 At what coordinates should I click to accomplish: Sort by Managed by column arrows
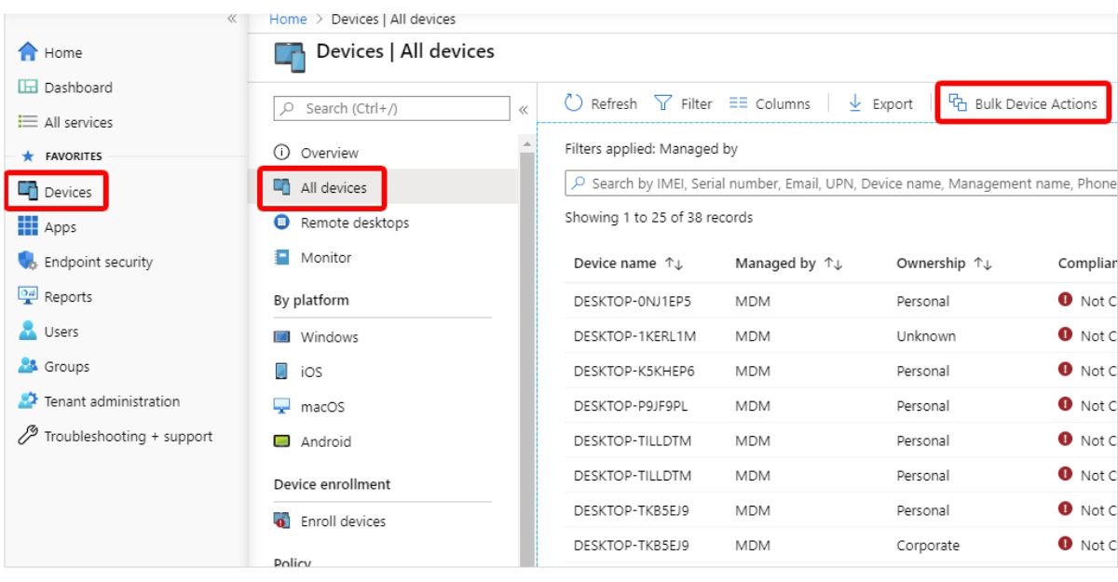point(832,264)
